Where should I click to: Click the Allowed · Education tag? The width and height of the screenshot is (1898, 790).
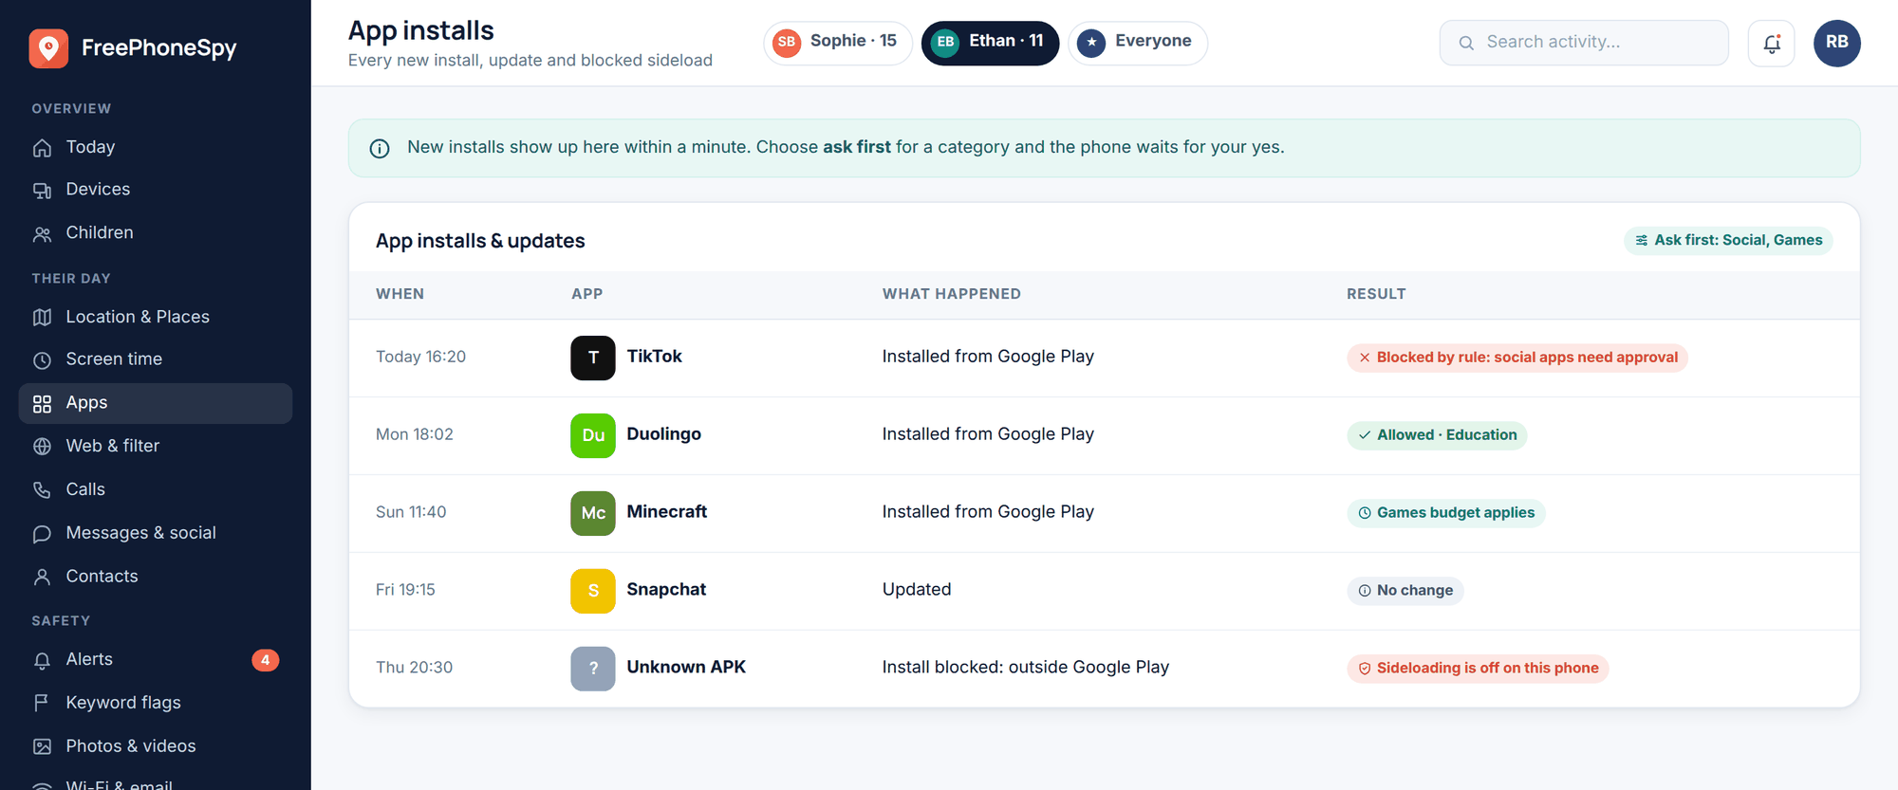pos(1437,435)
